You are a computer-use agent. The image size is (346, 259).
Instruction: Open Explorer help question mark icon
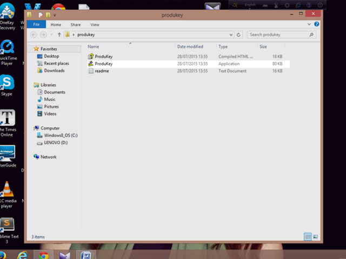(x=316, y=24)
